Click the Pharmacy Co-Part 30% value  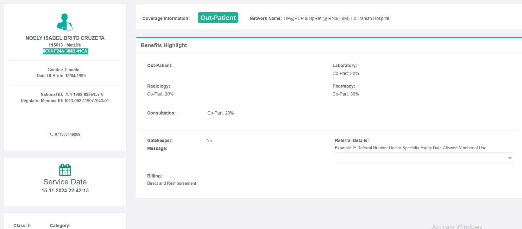[x=346, y=94]
